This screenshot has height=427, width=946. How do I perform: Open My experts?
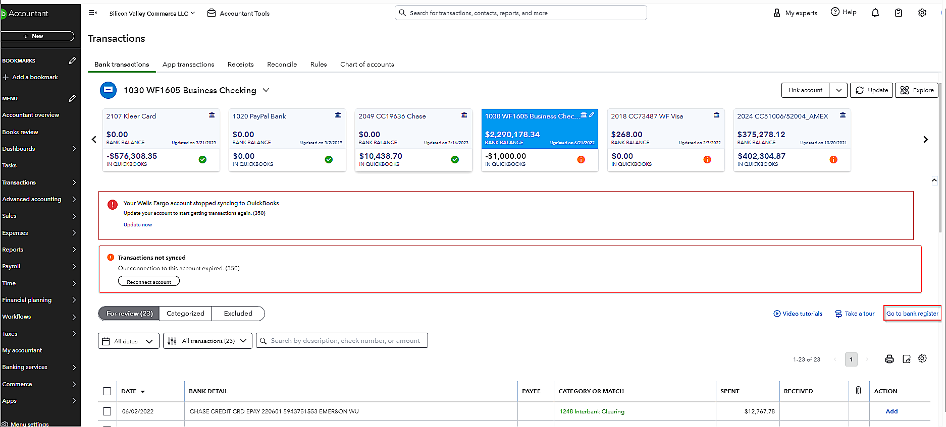795,13
